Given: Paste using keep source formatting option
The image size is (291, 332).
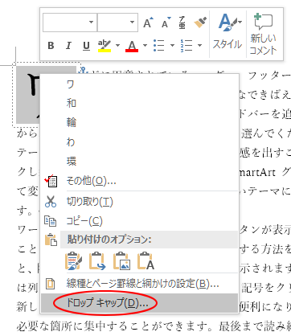Looking at the screenshot, I should click(x=73, y=261).
